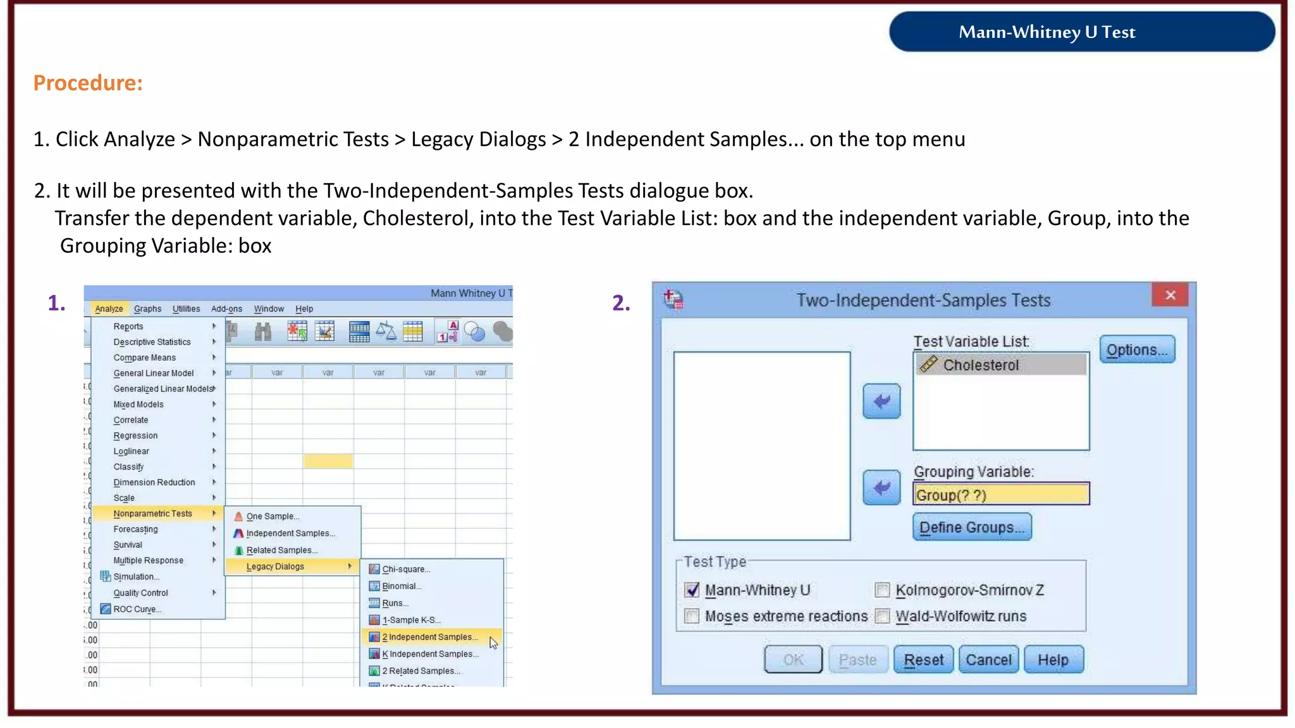Click the Weight Cases scales icon

386,331
